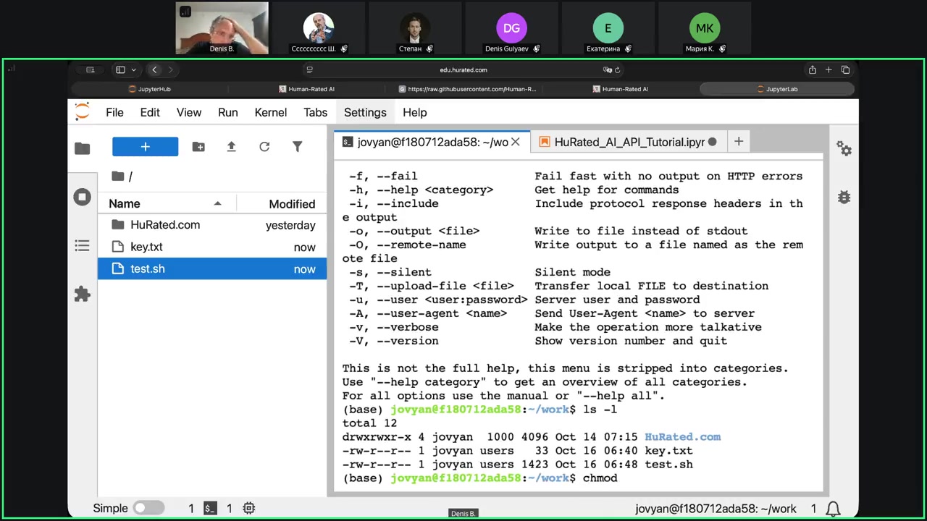Screen dimensions: 927x521
Task: Open the HuRated.com folder
Action: pyautogui.click(x=165, y=225)
